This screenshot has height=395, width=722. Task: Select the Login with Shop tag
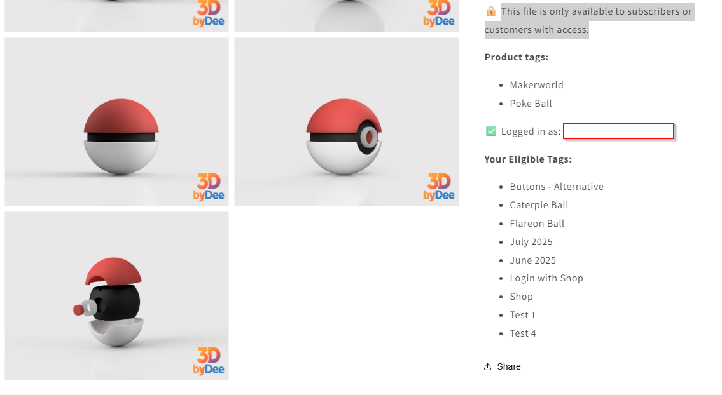click(546, 278)
